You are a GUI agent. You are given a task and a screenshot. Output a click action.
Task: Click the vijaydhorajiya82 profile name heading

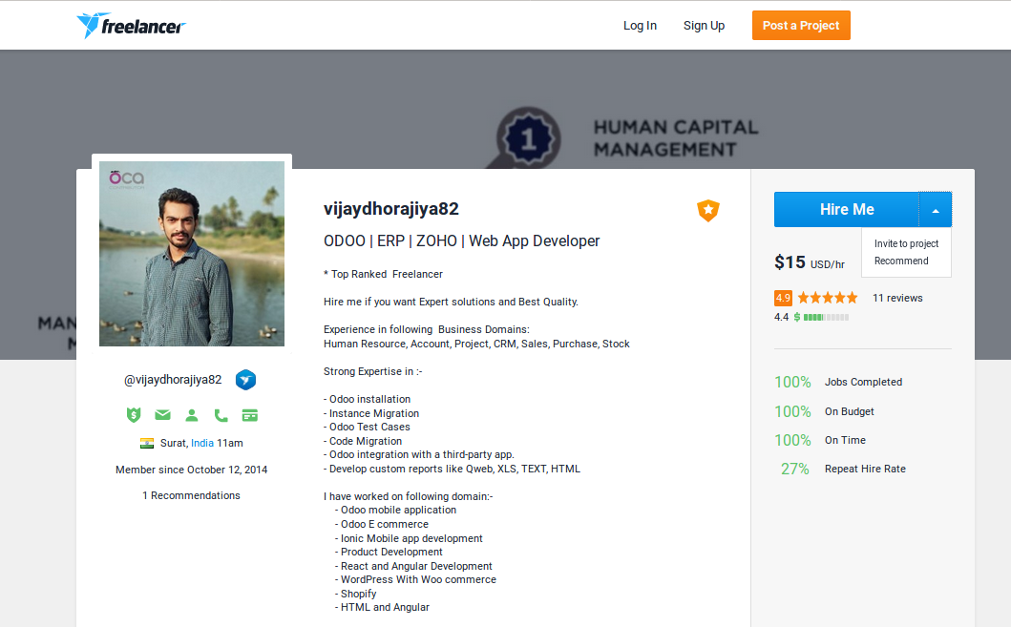tap(390, 209)
